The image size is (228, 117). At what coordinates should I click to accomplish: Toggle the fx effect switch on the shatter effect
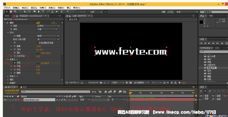click(x=7, y=23)
